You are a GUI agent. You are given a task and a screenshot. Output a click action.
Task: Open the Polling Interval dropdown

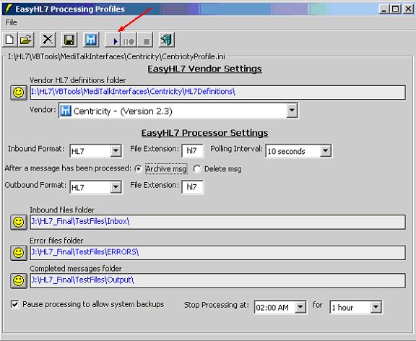(x=325, y=151)
